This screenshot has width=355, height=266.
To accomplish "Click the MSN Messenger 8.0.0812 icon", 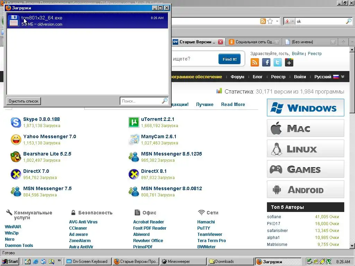I will click(133, 192).
